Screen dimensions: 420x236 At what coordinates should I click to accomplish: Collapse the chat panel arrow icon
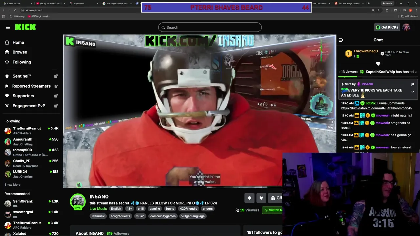point(341,40)
